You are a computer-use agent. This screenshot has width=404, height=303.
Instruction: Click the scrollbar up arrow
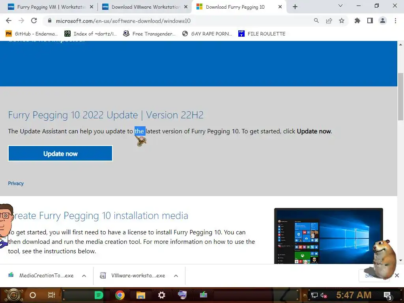[x=400, y=45]
